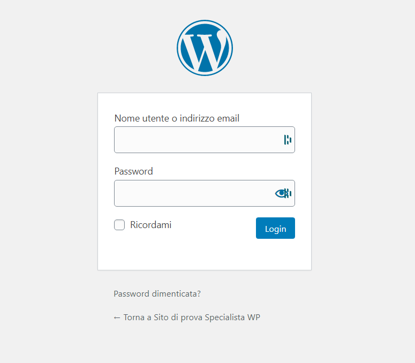The width and height of the screenshot is (415, 363).
Task: Click the 'Nome utente o indirizzo email' label
Action: coord(177,118)
